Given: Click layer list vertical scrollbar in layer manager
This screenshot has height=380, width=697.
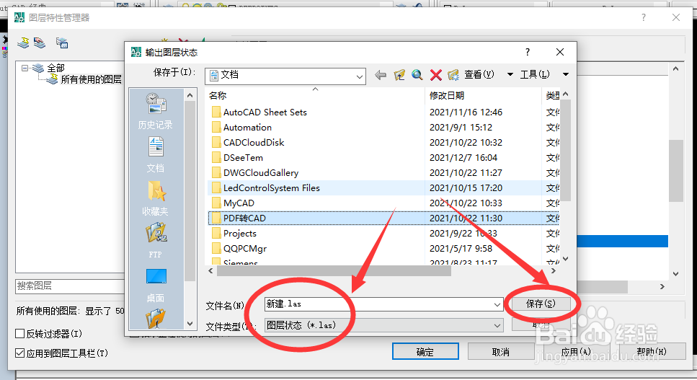Looking at the screenshot, I should 675,171.
